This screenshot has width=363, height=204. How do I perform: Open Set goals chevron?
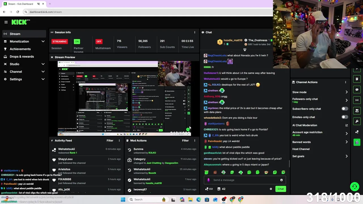[347, 156]
